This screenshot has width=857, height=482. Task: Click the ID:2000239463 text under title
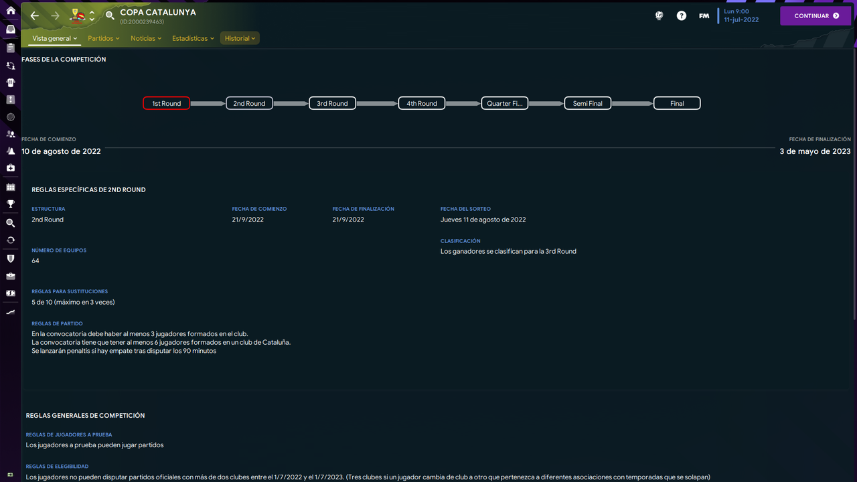[142, 21]
